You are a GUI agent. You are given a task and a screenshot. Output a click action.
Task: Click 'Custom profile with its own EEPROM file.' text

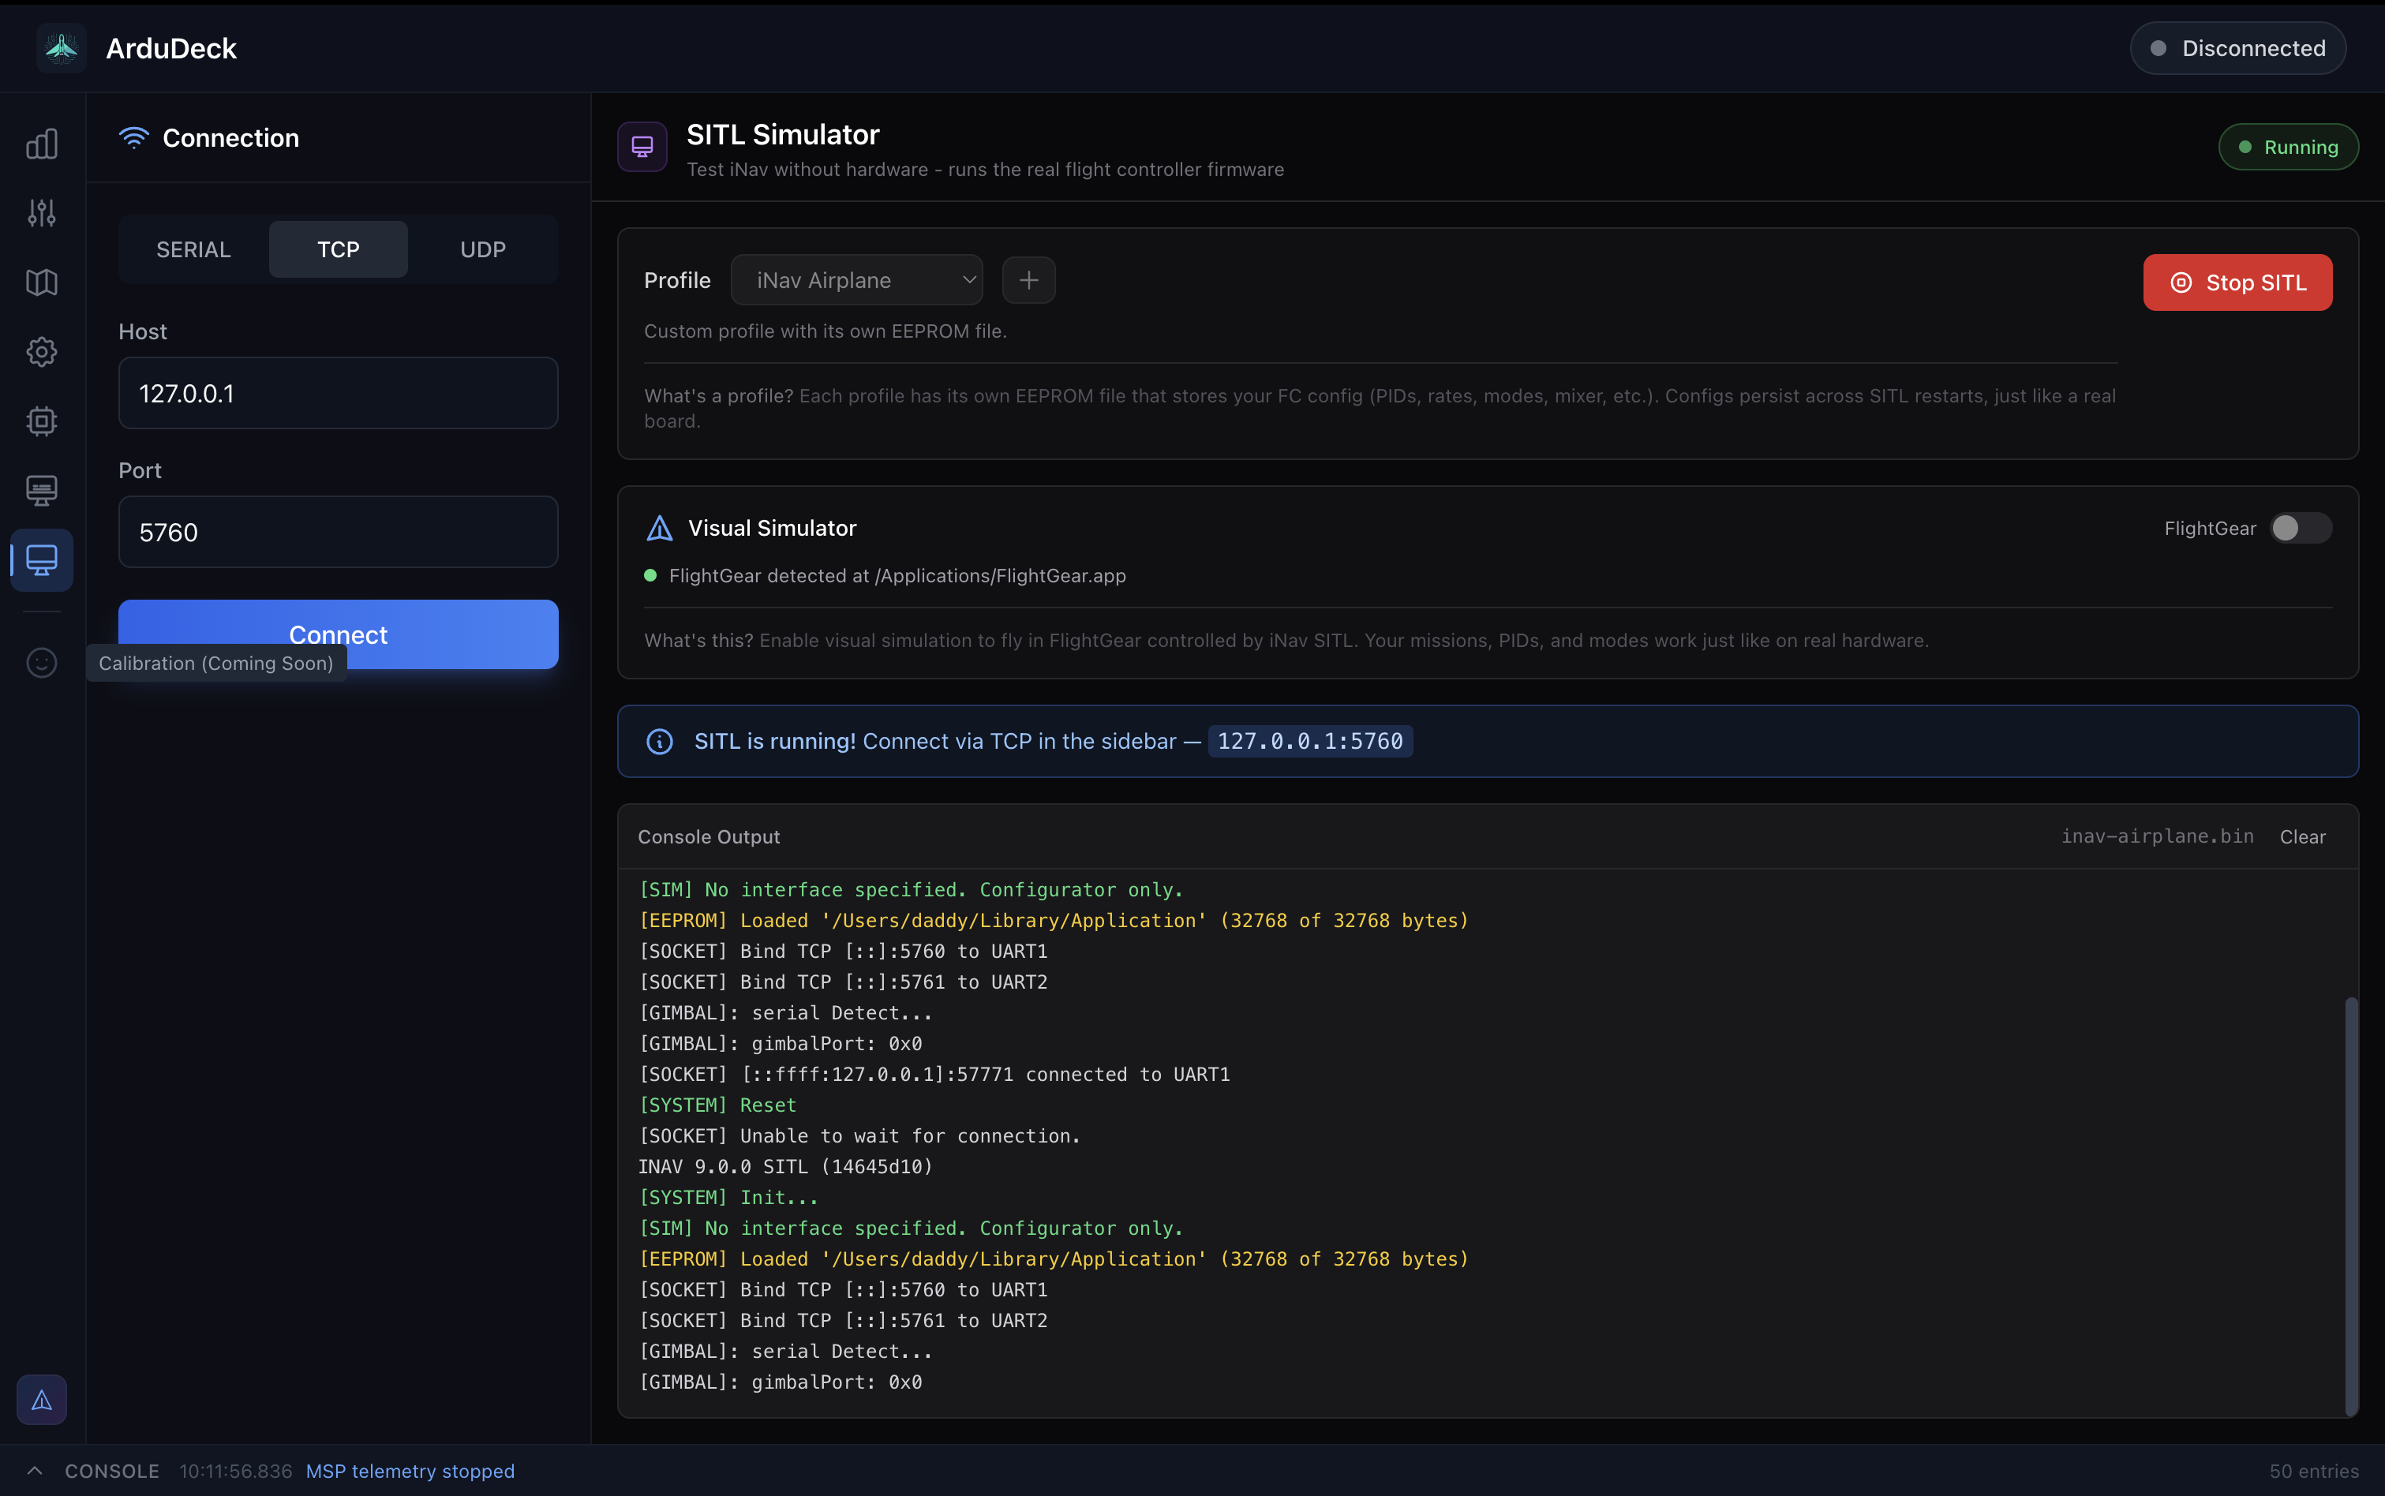[x=826, y=331]
